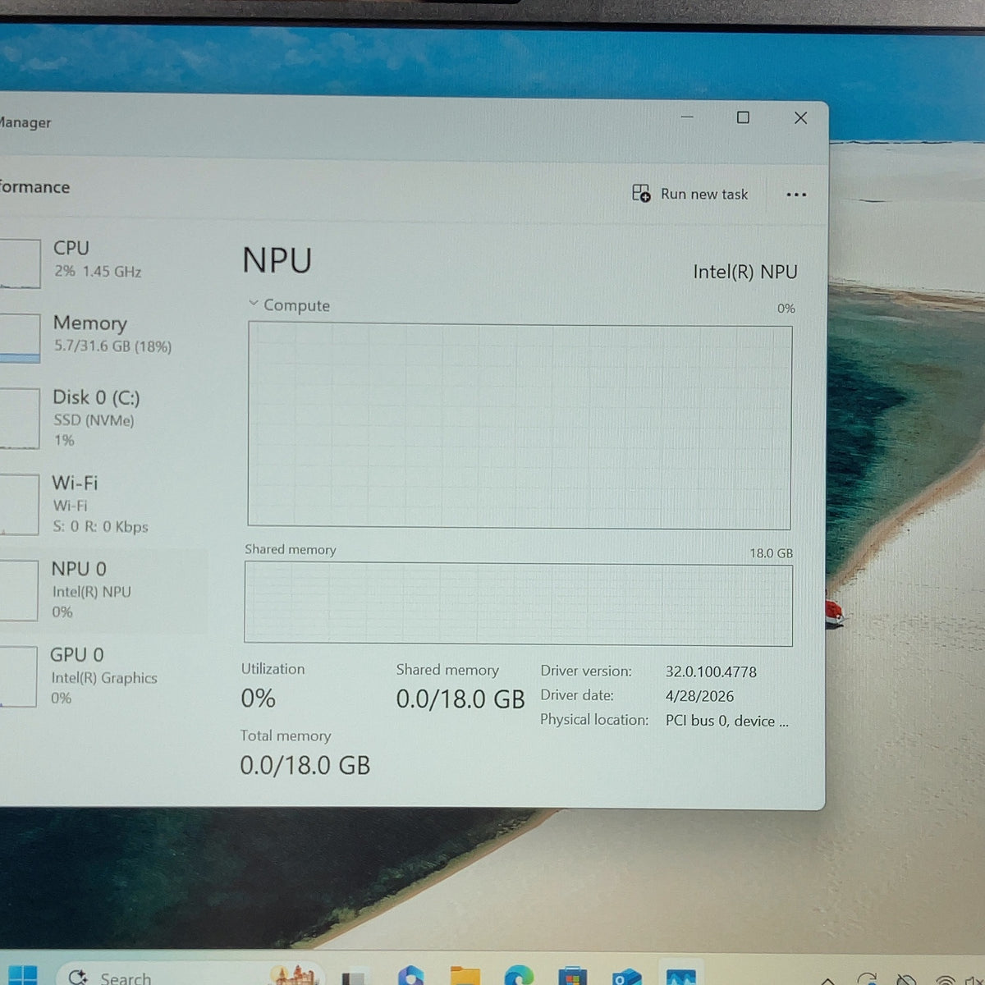Click the Shared memory usage graph
This screenshot has height=985, width=985.
click(x=519, y=603)
